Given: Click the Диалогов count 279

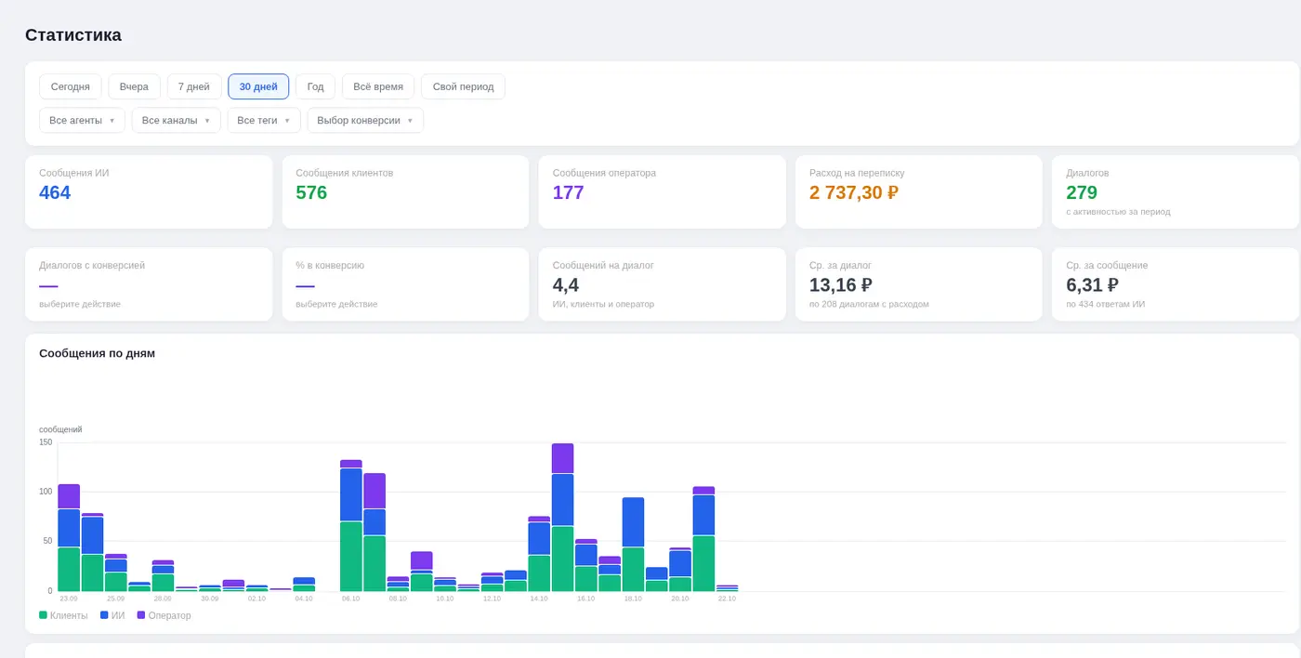Looking at the screenshot, I should tap(1082, 192).
